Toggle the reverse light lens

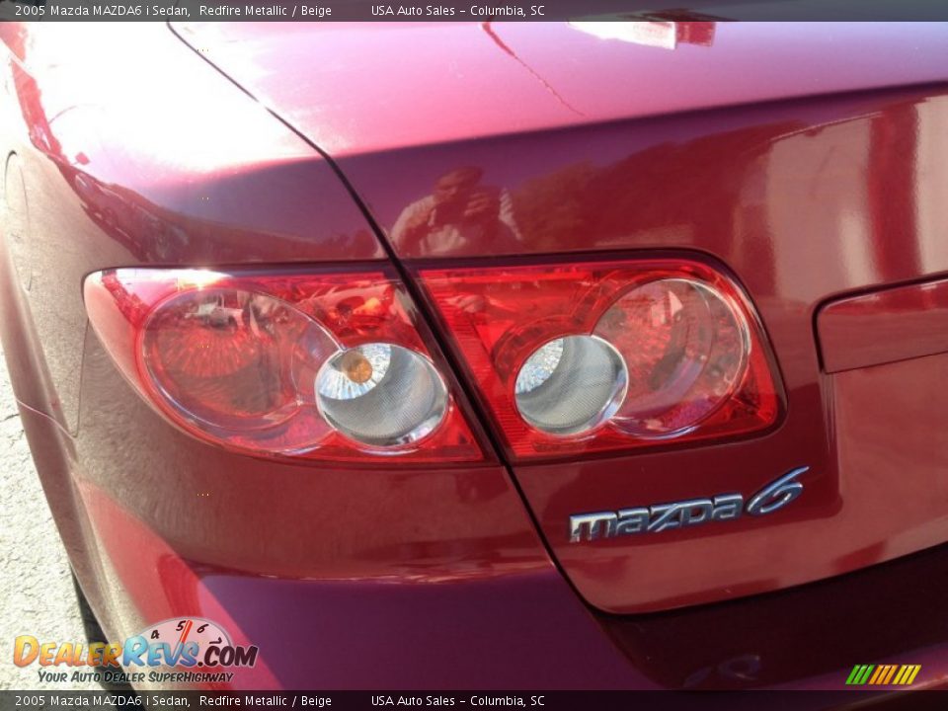click(568, 385)
